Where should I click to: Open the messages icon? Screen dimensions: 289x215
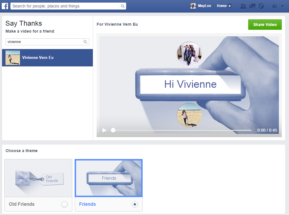(x=252, y=6)
